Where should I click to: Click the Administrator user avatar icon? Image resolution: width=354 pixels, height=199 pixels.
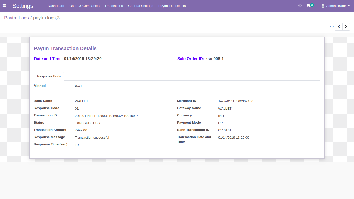pyautogui.click(x=323, y=6)
